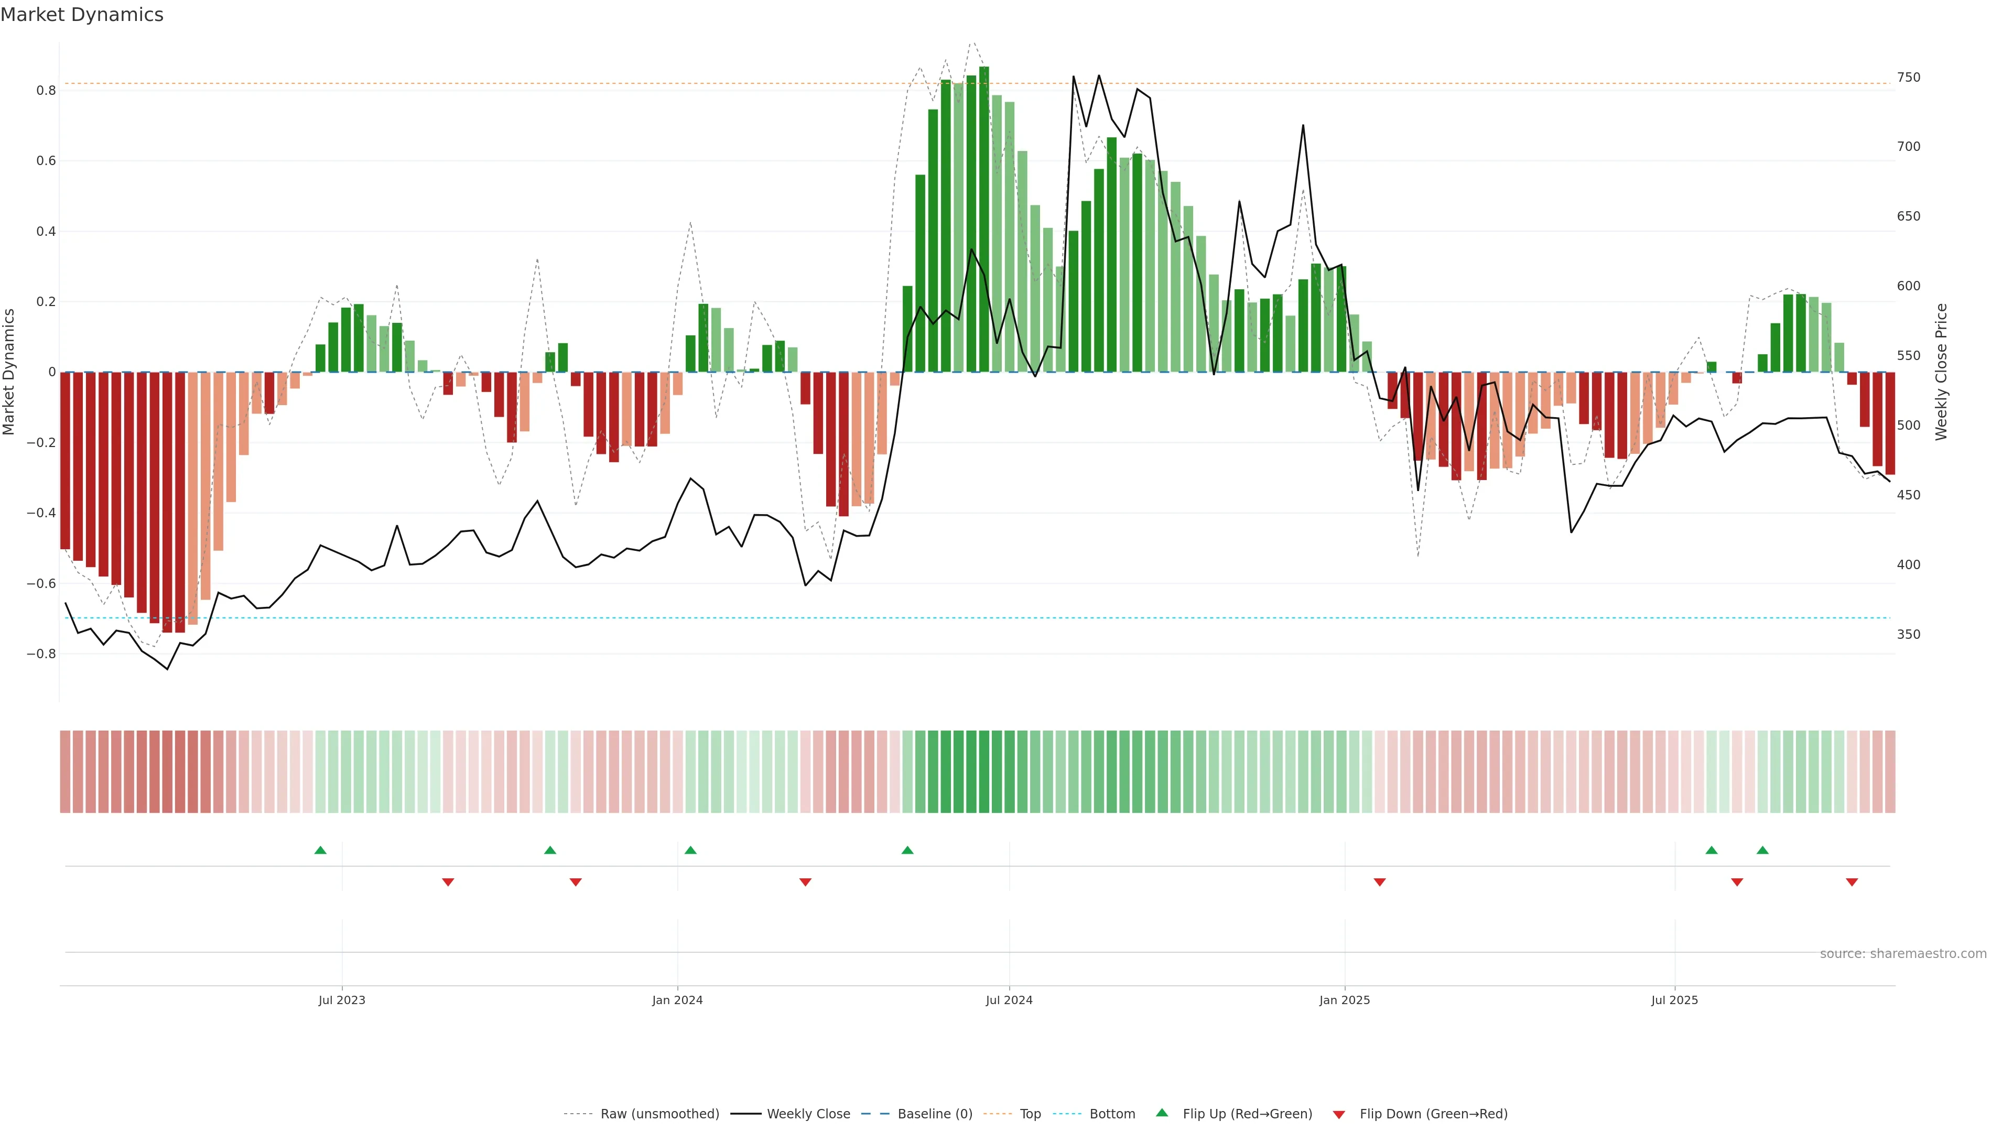The height and width of the screenshot is (1132, 2013).
Task: Toggle Weekly Close series in legend
Action: pyautogui.click(x=808, y=1113)
